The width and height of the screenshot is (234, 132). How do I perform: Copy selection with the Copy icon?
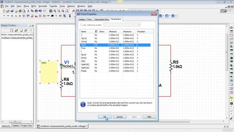pos(32,11)
